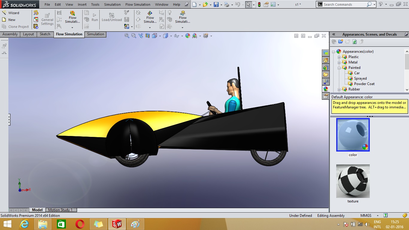This screenshot has width=409, height=230.
Task: Open the dropdown under first Flow Simulation button
Action: (72, 28)
